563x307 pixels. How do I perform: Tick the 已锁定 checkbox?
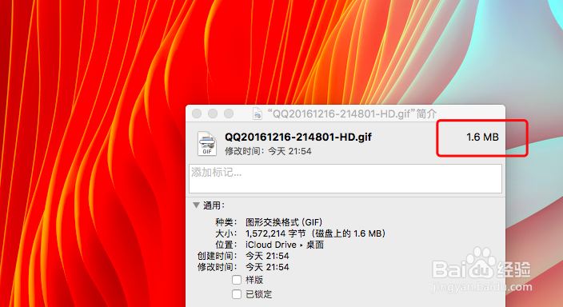[237, 294]
